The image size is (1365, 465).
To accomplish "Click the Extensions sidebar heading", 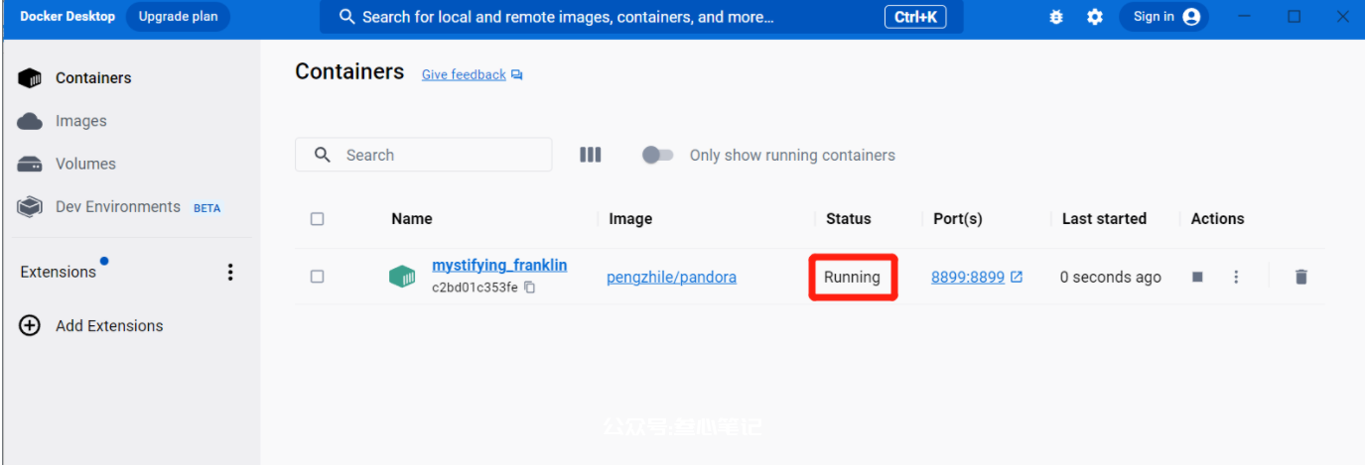I will coord(59,272).
